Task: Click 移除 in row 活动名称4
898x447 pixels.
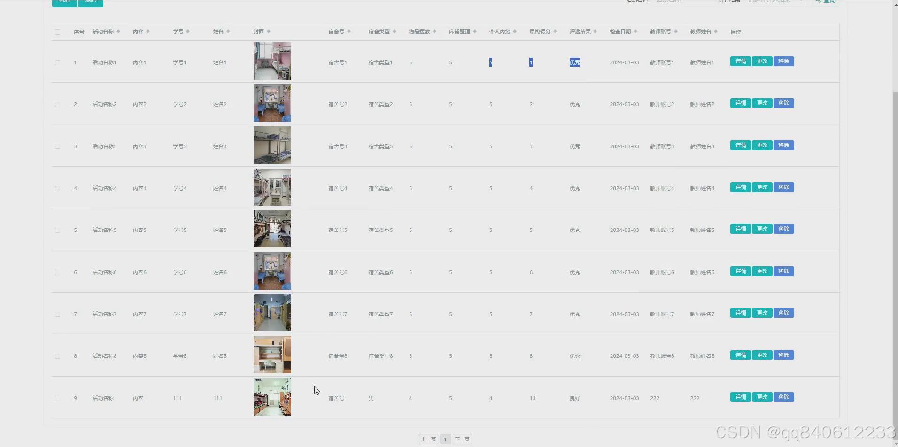Action: pos(783,187)
